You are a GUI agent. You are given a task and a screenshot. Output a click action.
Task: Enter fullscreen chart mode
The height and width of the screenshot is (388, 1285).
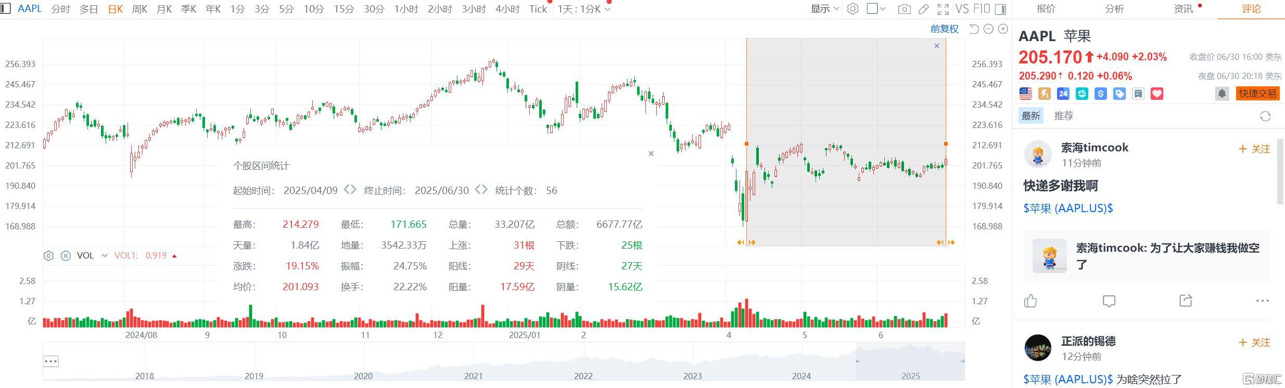tap(943, 9)
